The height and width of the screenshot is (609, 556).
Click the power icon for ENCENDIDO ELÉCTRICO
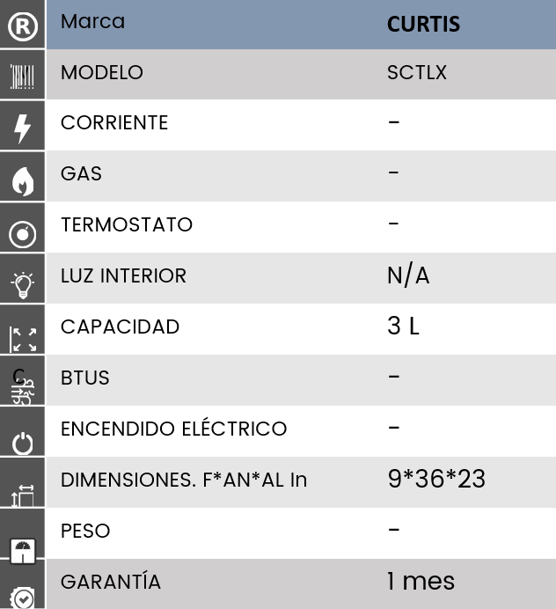23,444
